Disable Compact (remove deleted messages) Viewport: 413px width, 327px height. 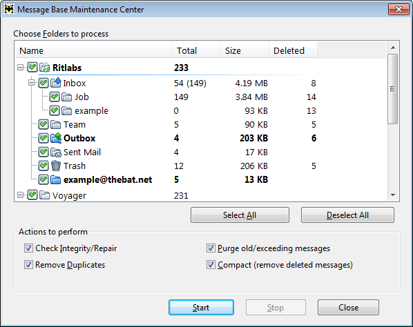[x=211, y=265]
